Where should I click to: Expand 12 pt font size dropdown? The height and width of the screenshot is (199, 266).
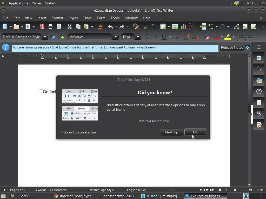[x=138, y=37]
